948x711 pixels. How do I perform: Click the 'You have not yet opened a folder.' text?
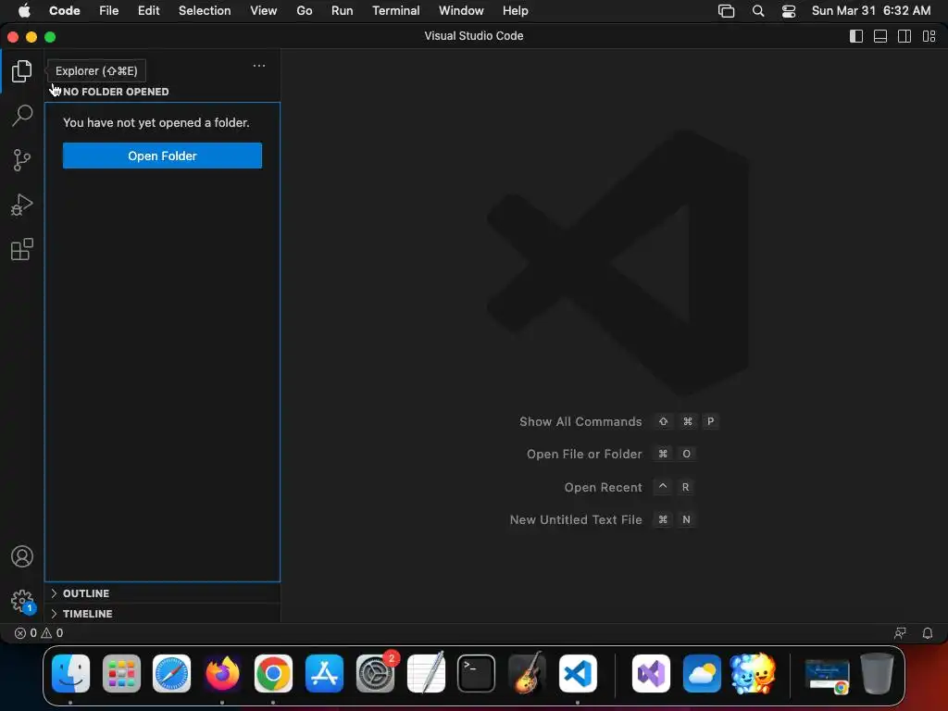tap(156, 123)
